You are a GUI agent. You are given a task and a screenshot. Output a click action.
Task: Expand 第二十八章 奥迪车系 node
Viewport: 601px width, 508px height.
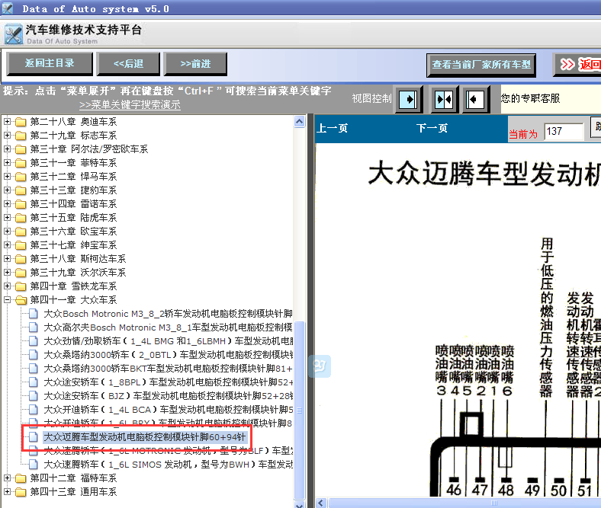[7, 122]
